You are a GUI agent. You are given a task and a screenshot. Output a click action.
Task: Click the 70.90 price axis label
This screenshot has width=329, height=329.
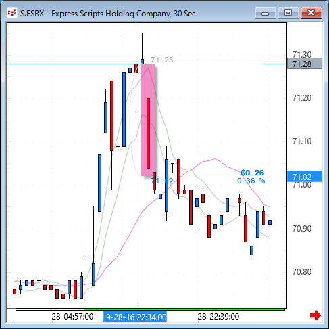coord(302,228)
